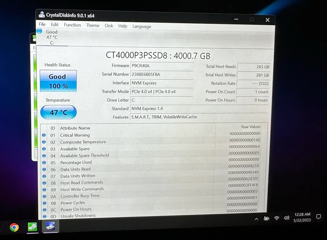Click the volume speaker icon

click(x=286, y=218)
